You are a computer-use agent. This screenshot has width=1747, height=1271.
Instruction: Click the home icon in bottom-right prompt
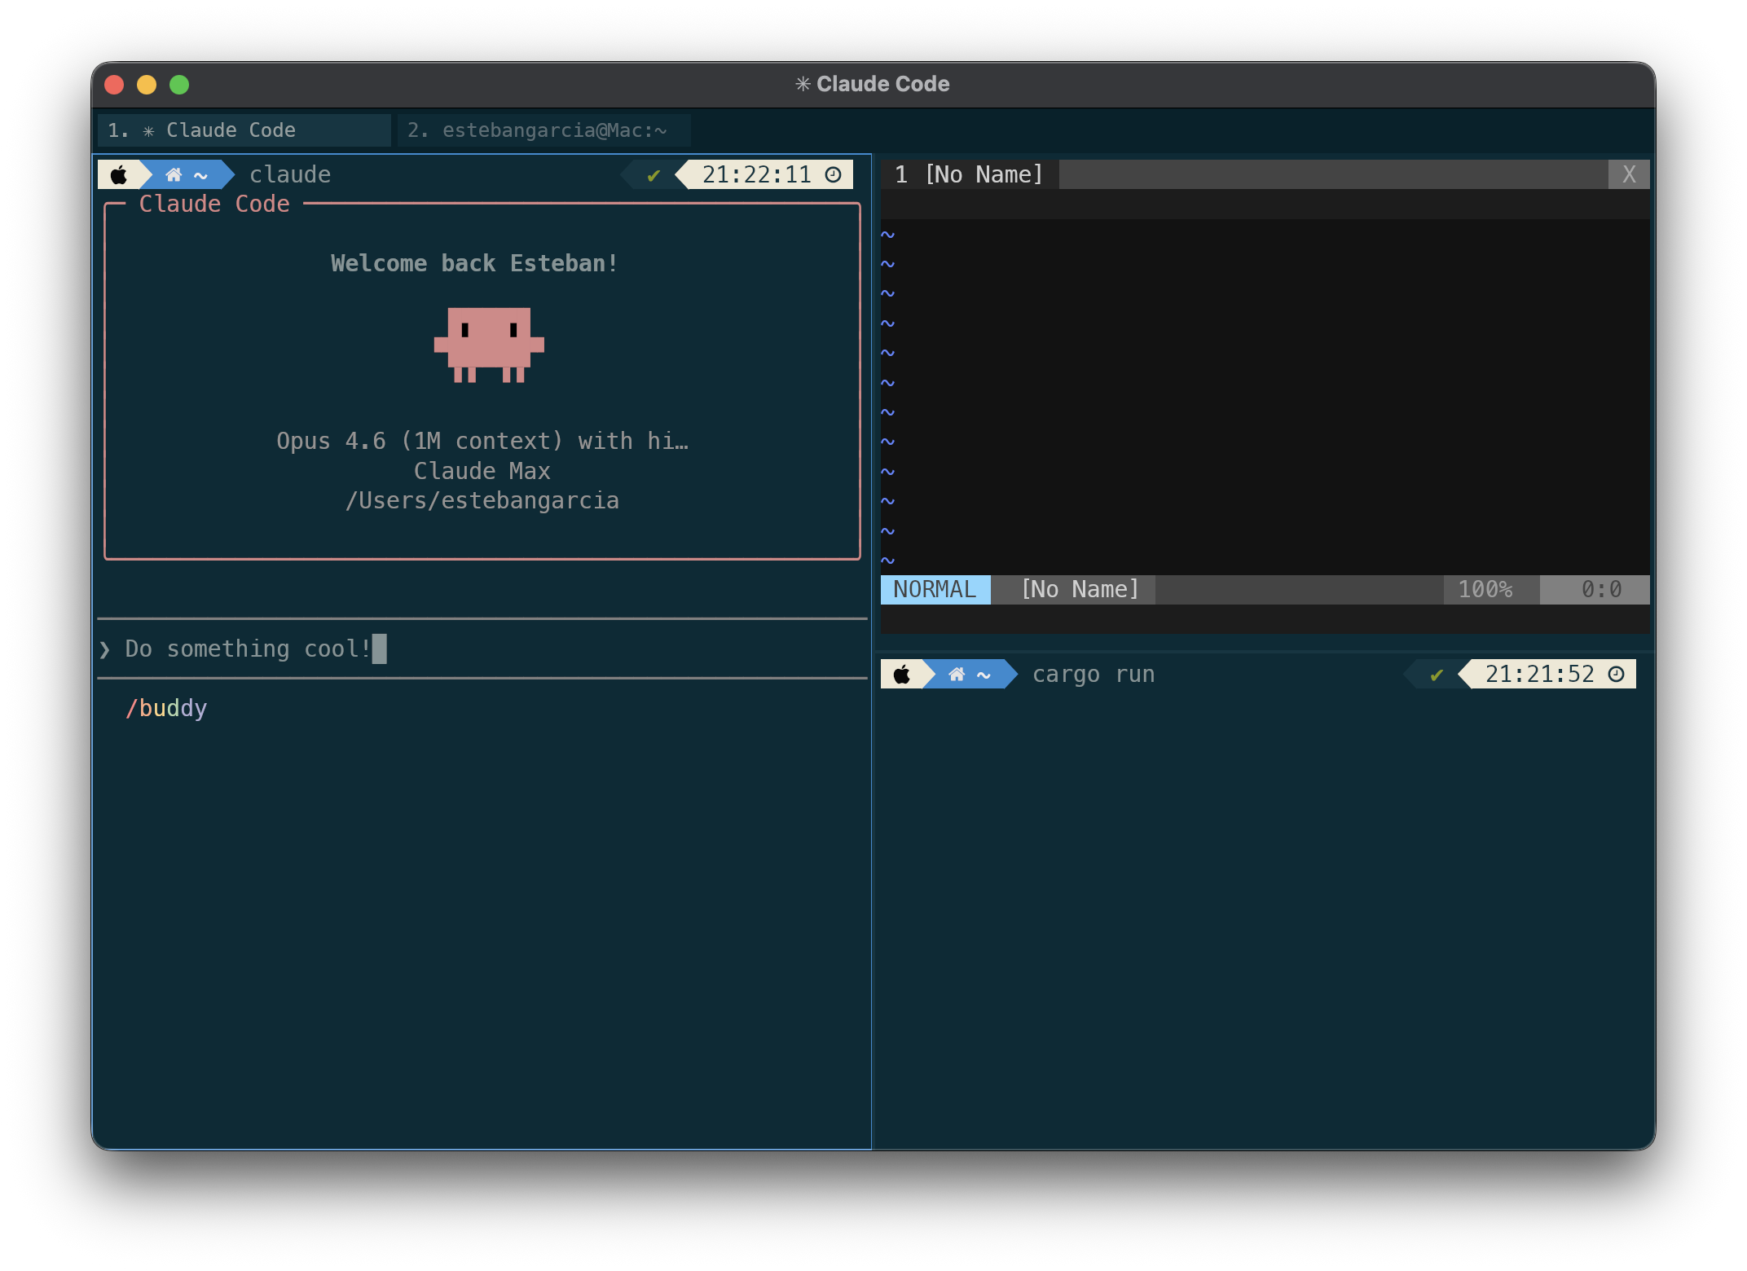point(957,675)
